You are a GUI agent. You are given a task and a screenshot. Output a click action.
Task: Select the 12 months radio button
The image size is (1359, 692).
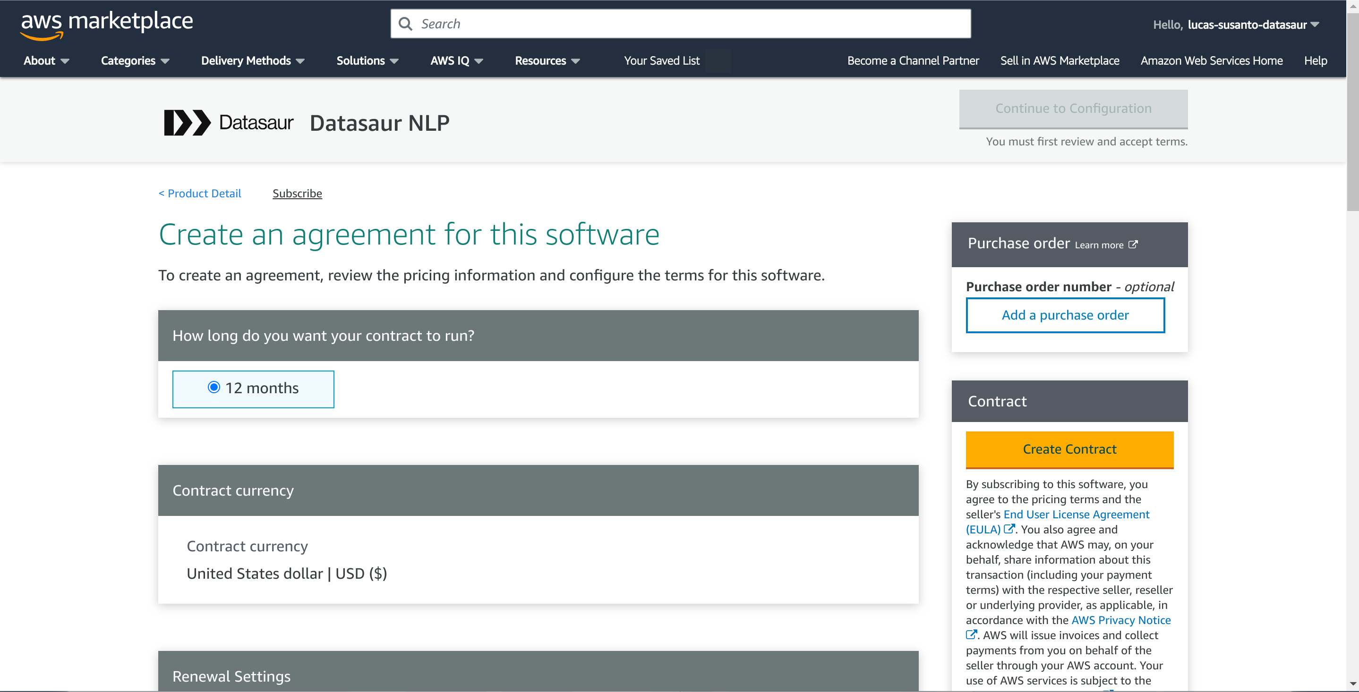pos(214,388)
